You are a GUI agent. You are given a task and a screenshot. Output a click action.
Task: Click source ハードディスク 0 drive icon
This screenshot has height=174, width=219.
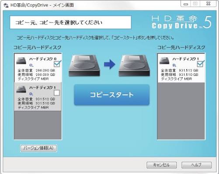21,61
